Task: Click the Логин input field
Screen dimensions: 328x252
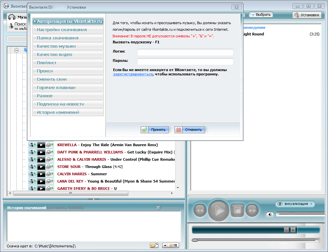Action: point(185,52)
